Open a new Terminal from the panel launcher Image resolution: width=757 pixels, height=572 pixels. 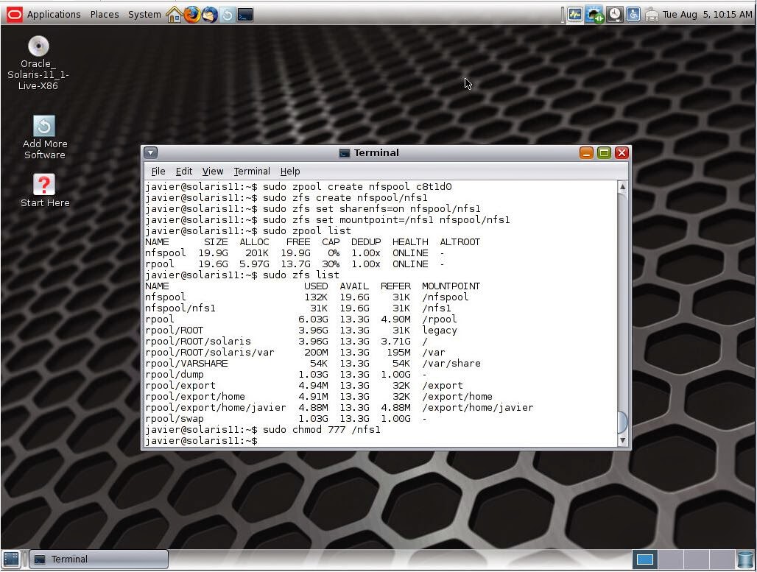[243, 14]
